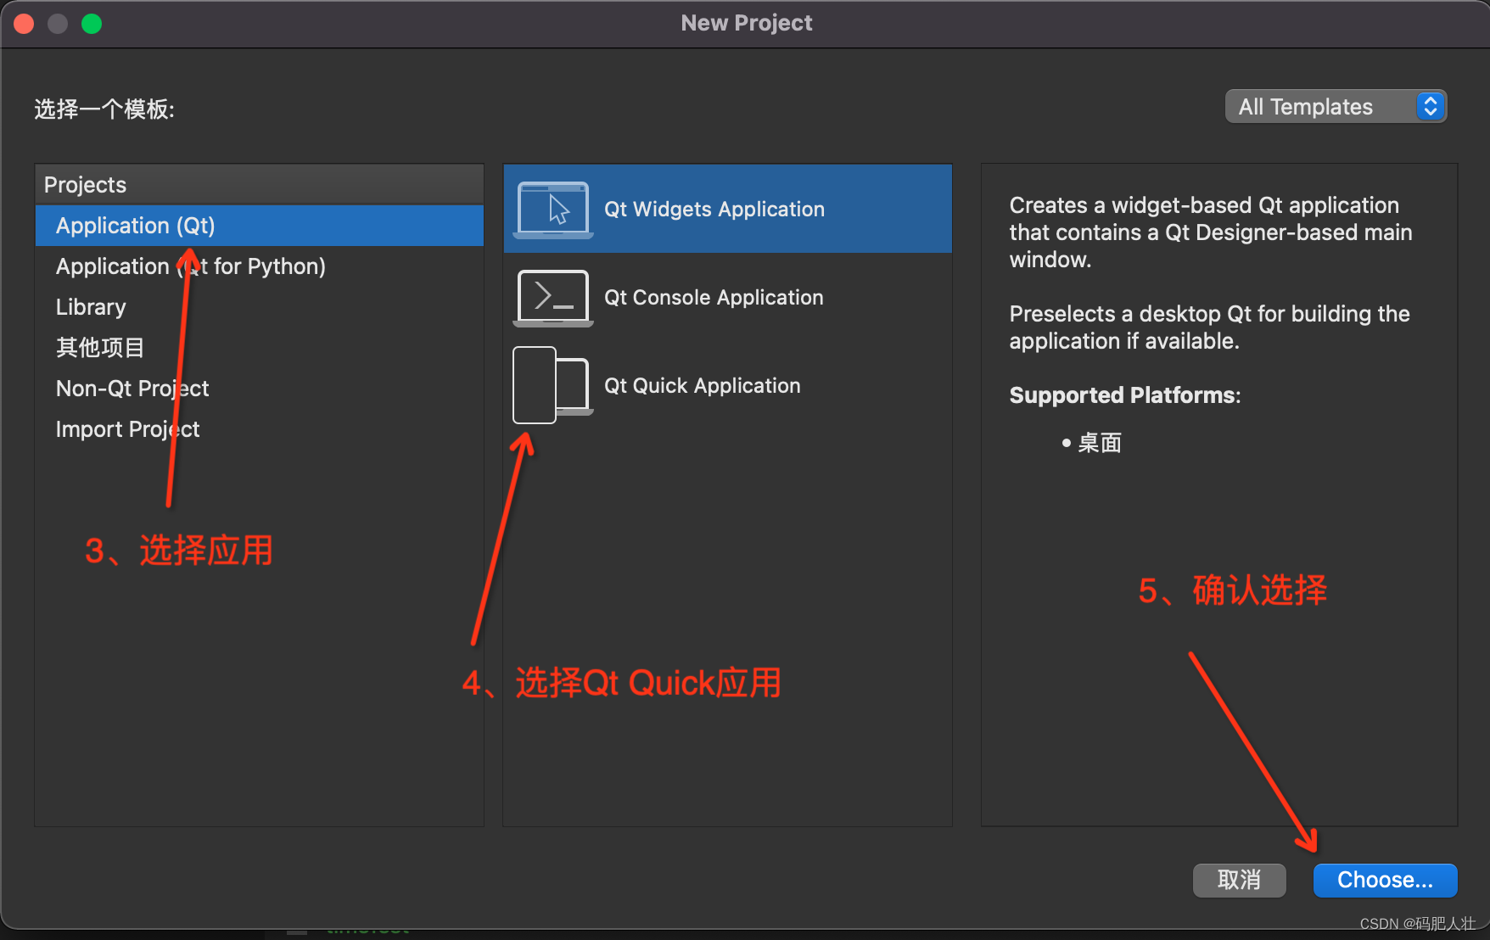Open the All Templates dropdown
The height and width of the screenshot is (940, 1490).
tap(1336, 107)
